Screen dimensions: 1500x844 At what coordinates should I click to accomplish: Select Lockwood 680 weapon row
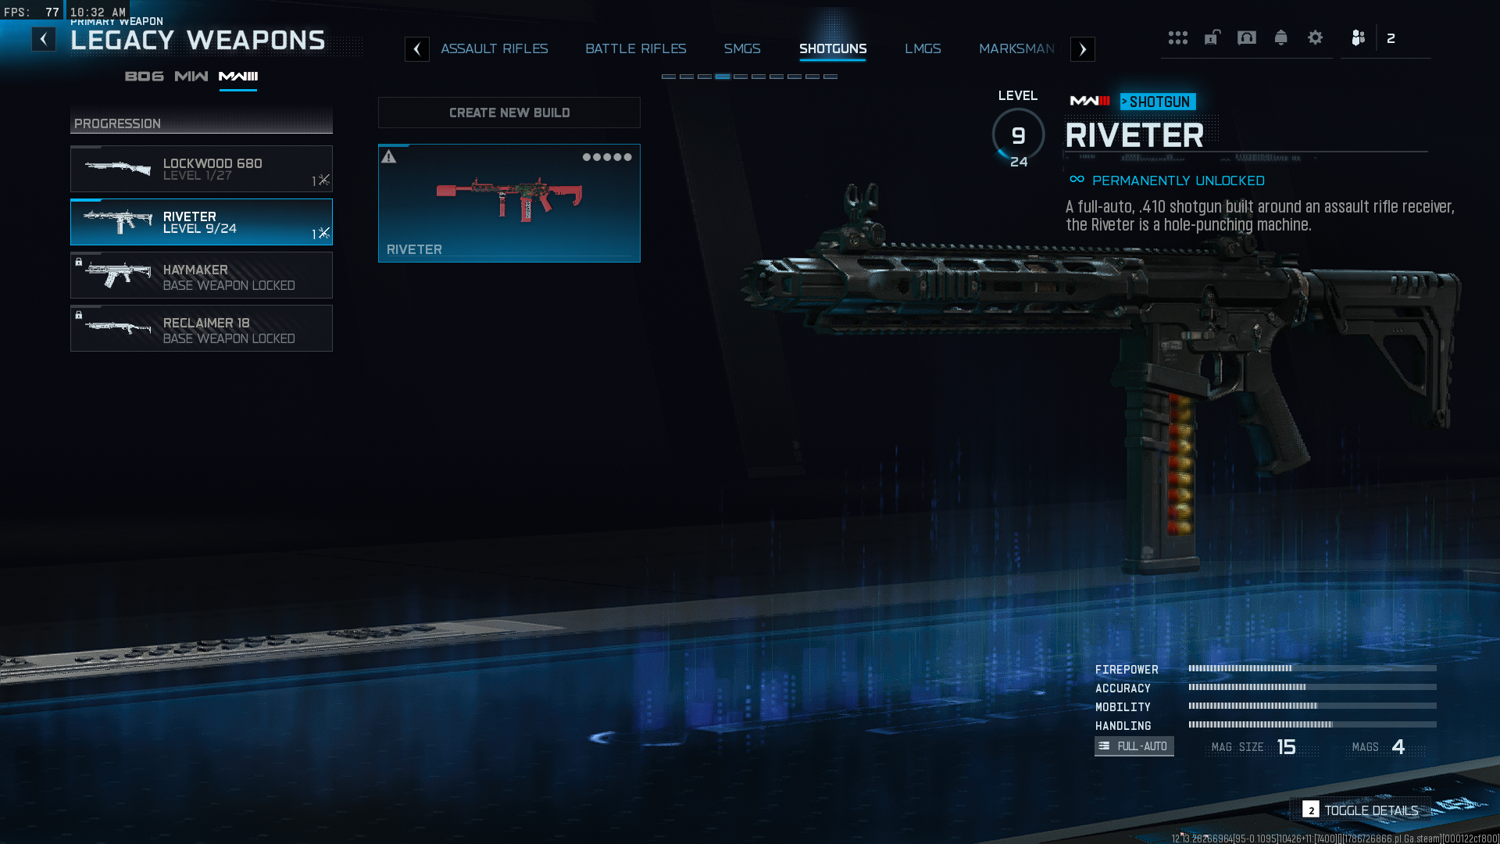(x=202, y=169)
